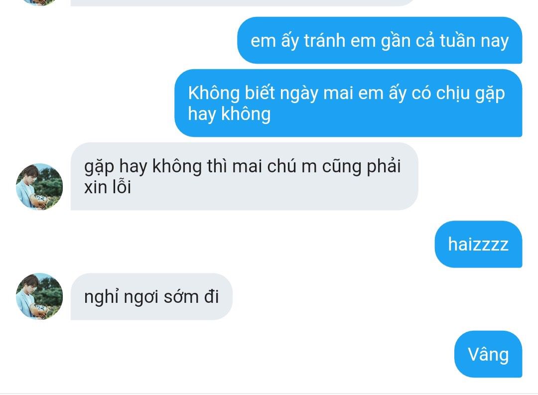Viewport: 538px width, 395px height.
Task: Click the words "xin lỗi" in the gray message
Action: pyautogui.click(x=108, y=187)
